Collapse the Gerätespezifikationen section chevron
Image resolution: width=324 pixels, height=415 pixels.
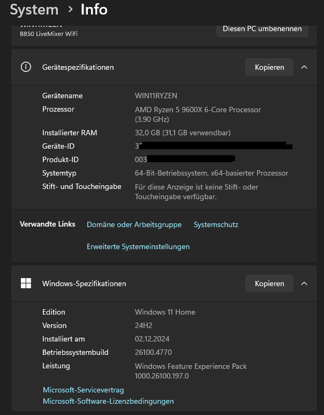[x=304, y=67]
